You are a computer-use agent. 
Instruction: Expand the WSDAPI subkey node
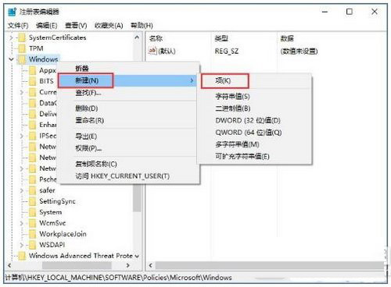[x=22, y=245]
